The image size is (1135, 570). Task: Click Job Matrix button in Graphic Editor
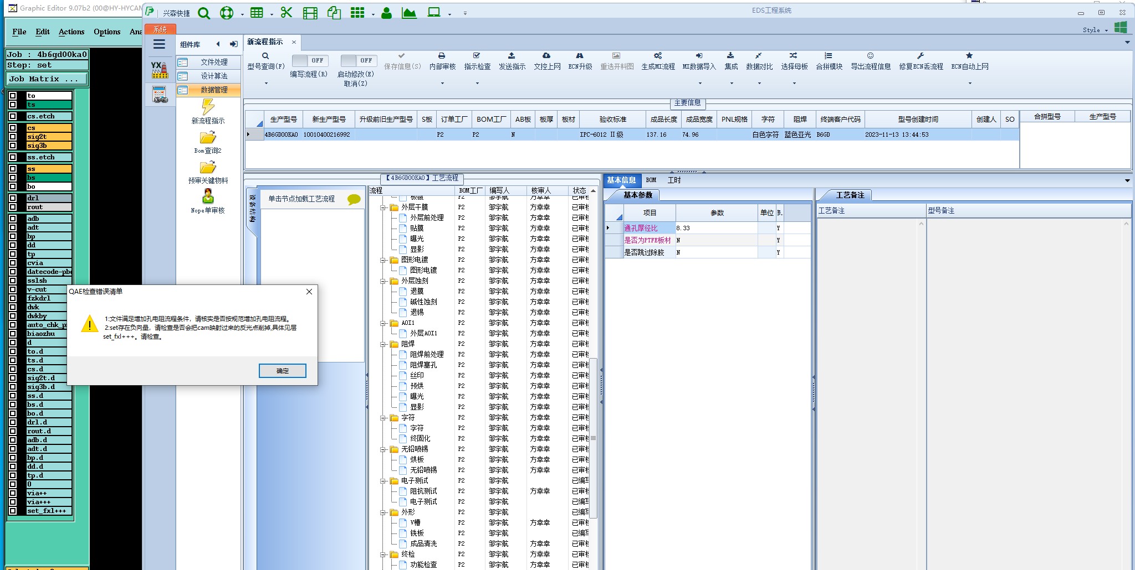47,79
